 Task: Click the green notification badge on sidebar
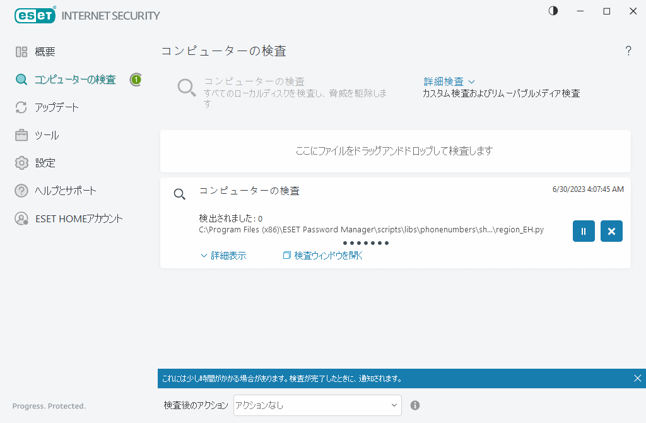point(136,80)
